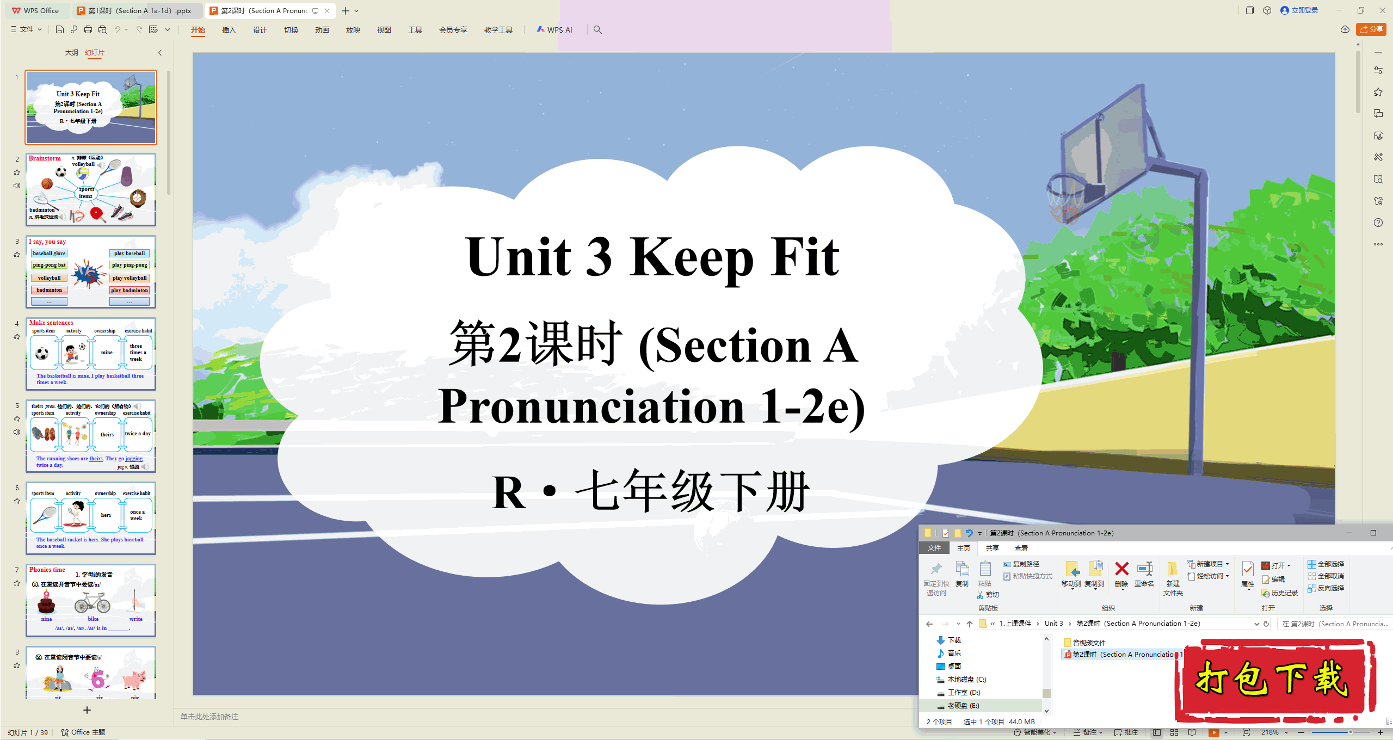Toggle the star marker beside slide 6
The width and height of the screenshot is (1393, 740).
coord(17,501)
